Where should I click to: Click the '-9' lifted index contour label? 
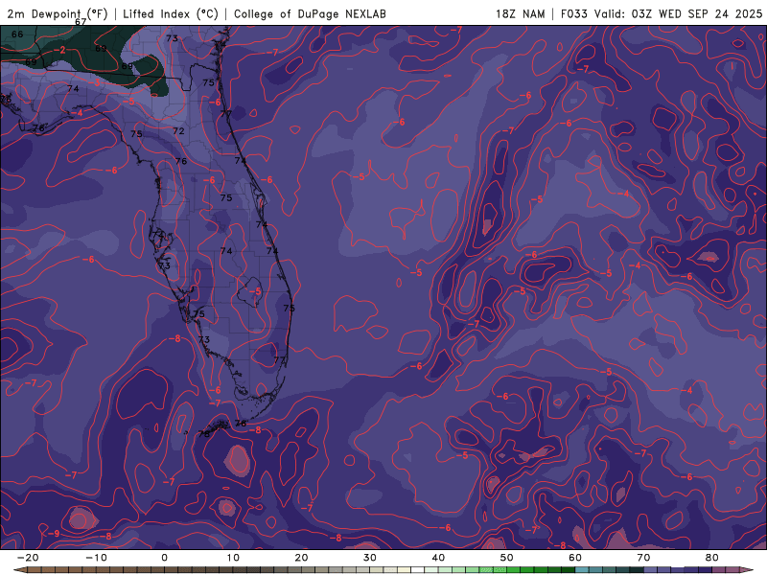(x=55, y=533)
